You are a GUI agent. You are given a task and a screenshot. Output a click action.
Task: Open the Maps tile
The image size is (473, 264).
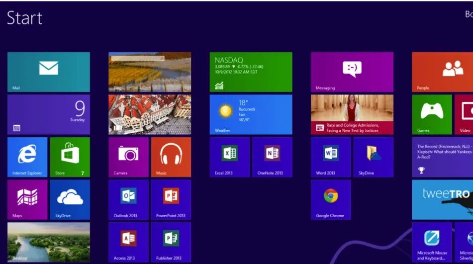(27, 200)
